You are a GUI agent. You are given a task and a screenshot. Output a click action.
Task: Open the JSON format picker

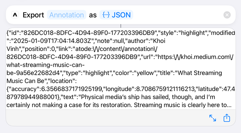coord(116,15)
